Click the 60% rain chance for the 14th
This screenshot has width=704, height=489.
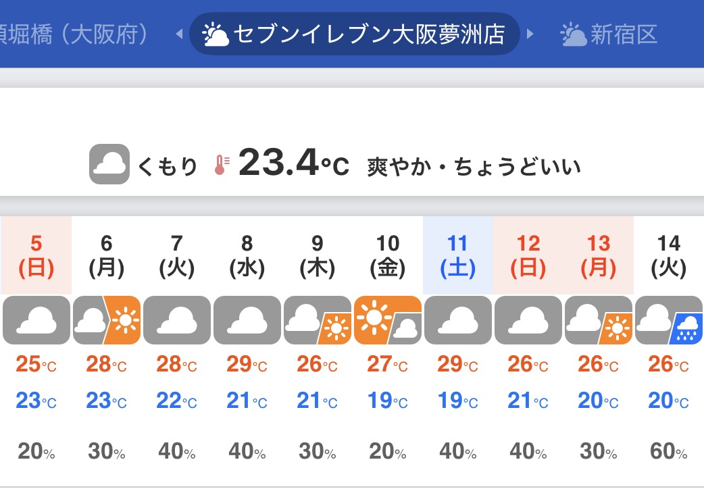(669, 451)
